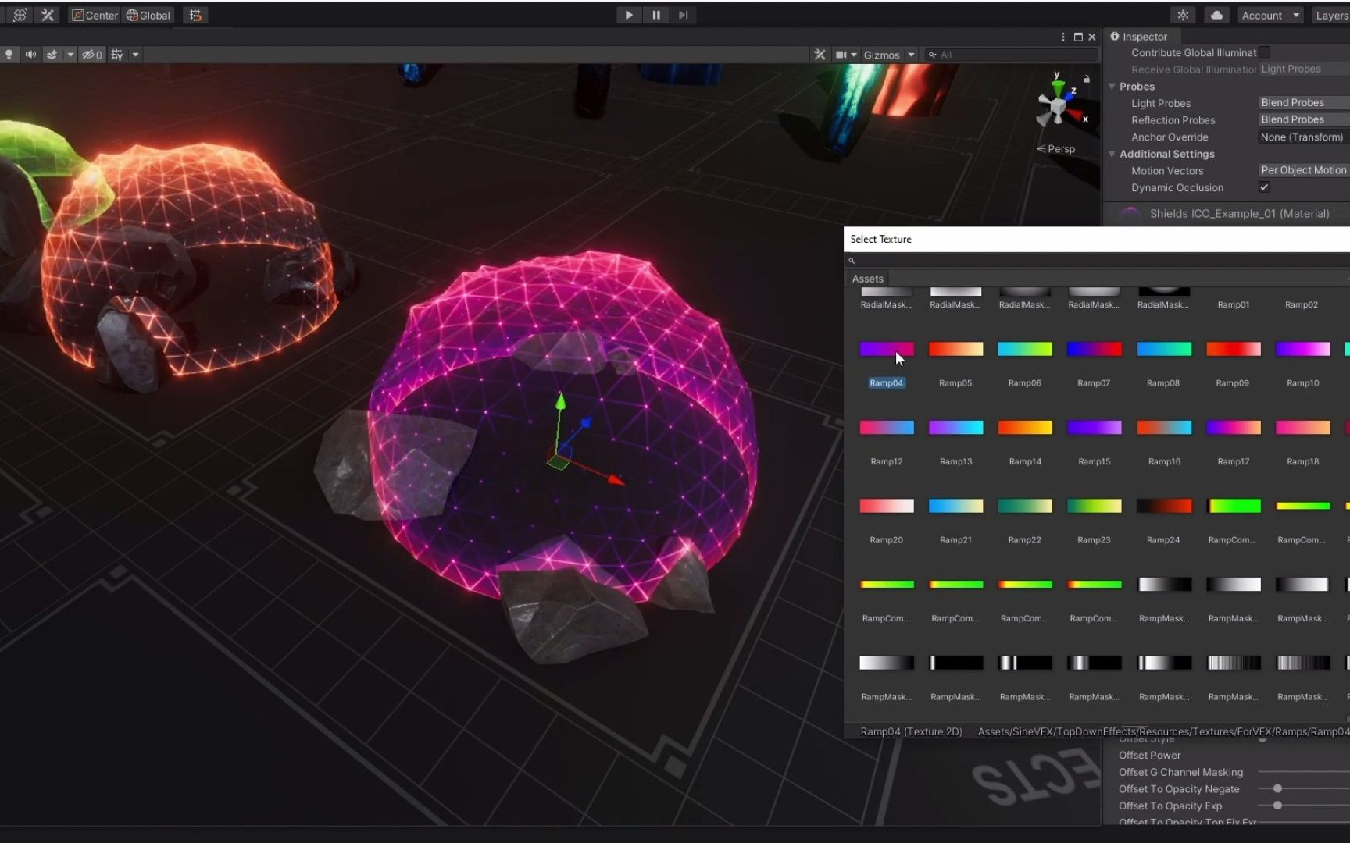1350x843 pixels.
Task: Click the tools icon next to the Gizmos dropdown
Action: click(x=820, y=55)
